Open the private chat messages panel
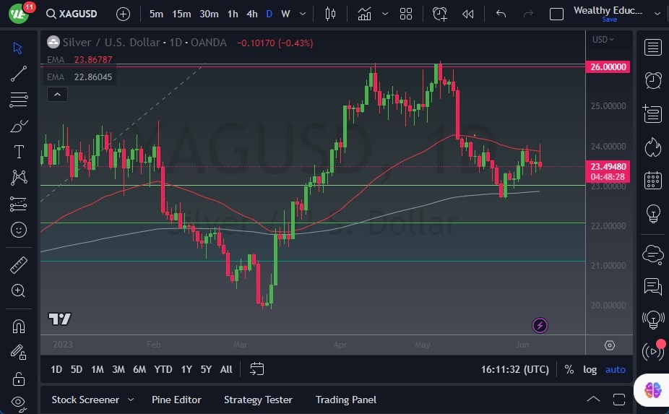This screenshot has width=669, height=414. (653, 286)
